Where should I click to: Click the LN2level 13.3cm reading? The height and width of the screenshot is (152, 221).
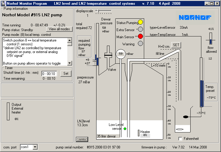83,123
